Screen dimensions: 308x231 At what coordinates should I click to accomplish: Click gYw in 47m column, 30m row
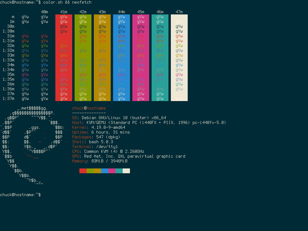[179, 26]
